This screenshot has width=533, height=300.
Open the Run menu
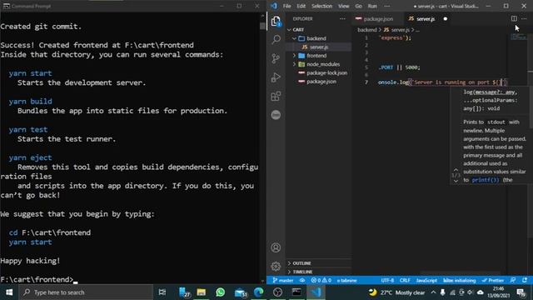point(372,6)
